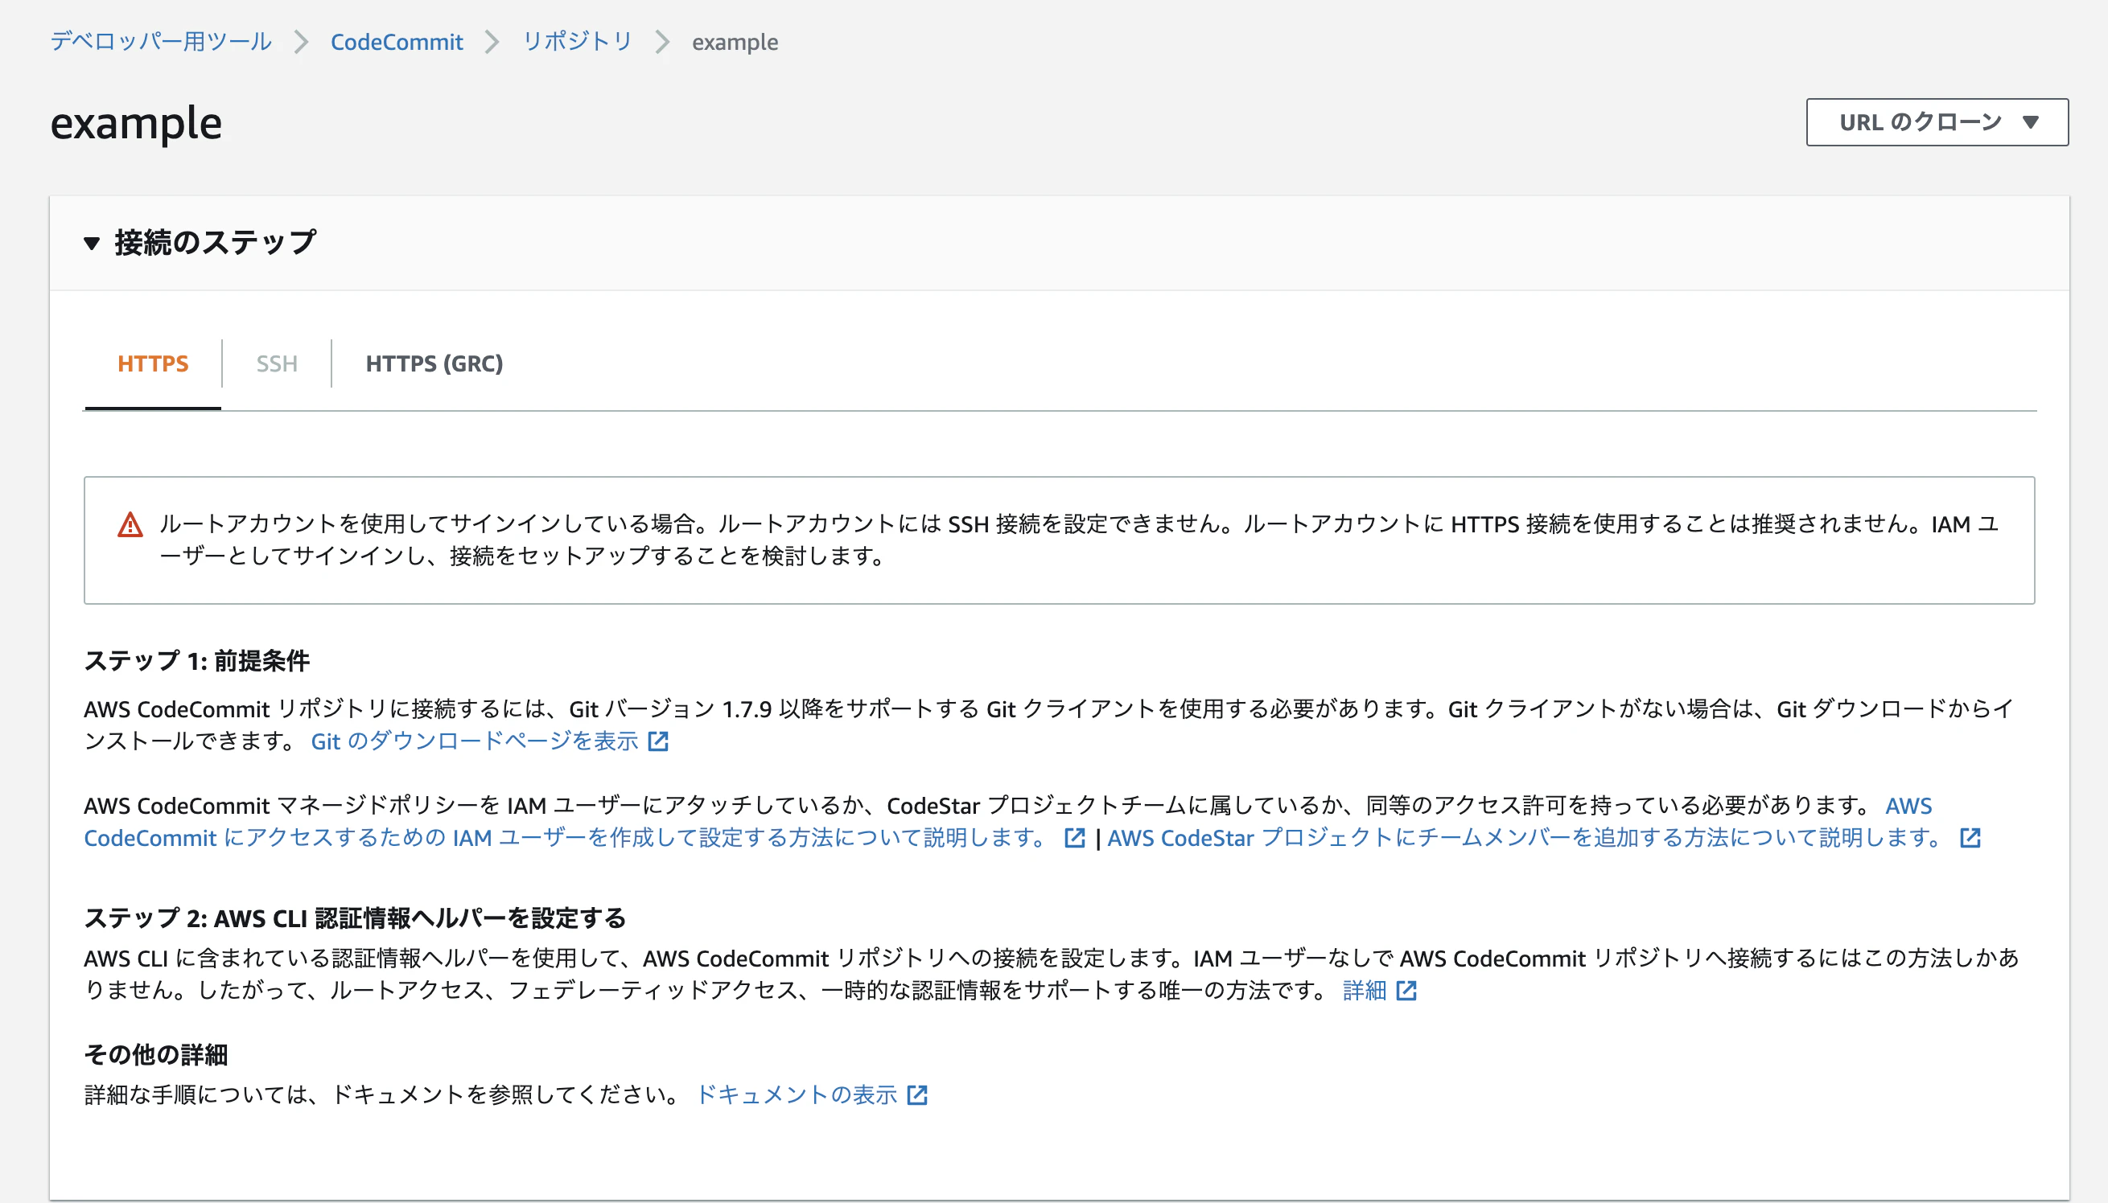Click the ステップ 1: 前提条件 heading
Image resolution: width=2108 pixels, height=1203 pixels.
click(197, 660)
